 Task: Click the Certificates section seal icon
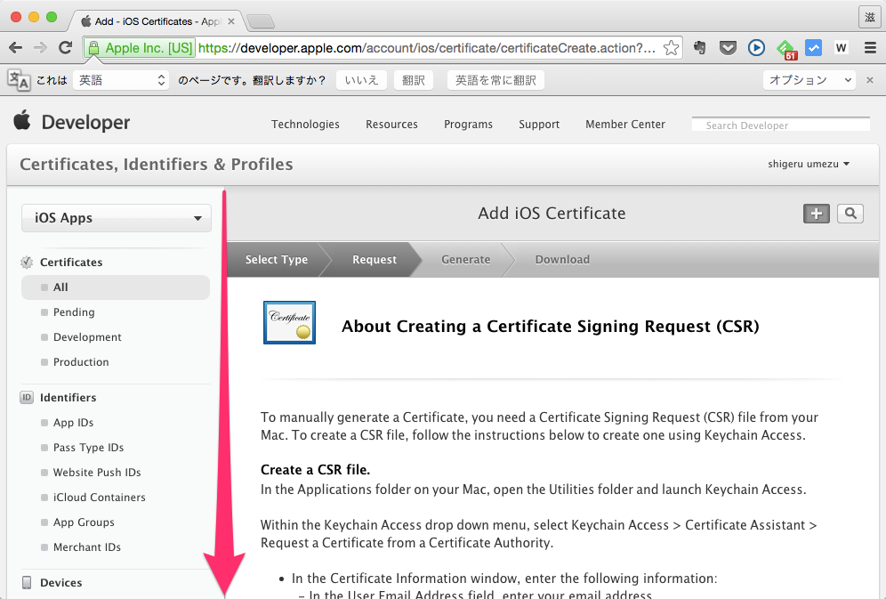point(27,263)
